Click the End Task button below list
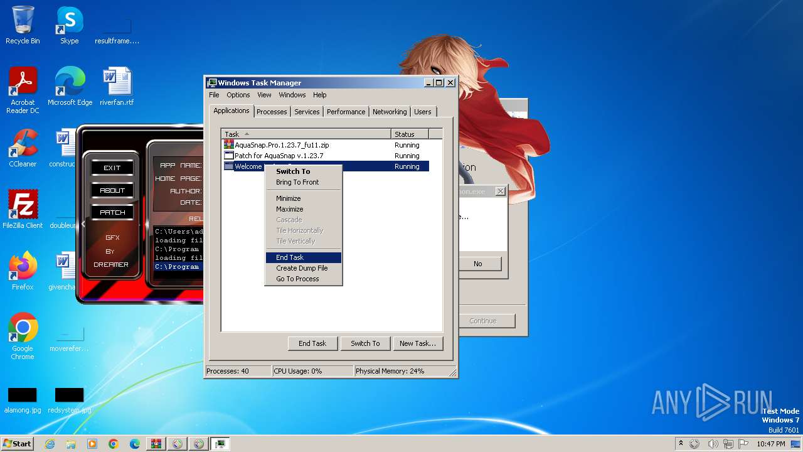This screenshot has height=452, width=803. (312, 343)
